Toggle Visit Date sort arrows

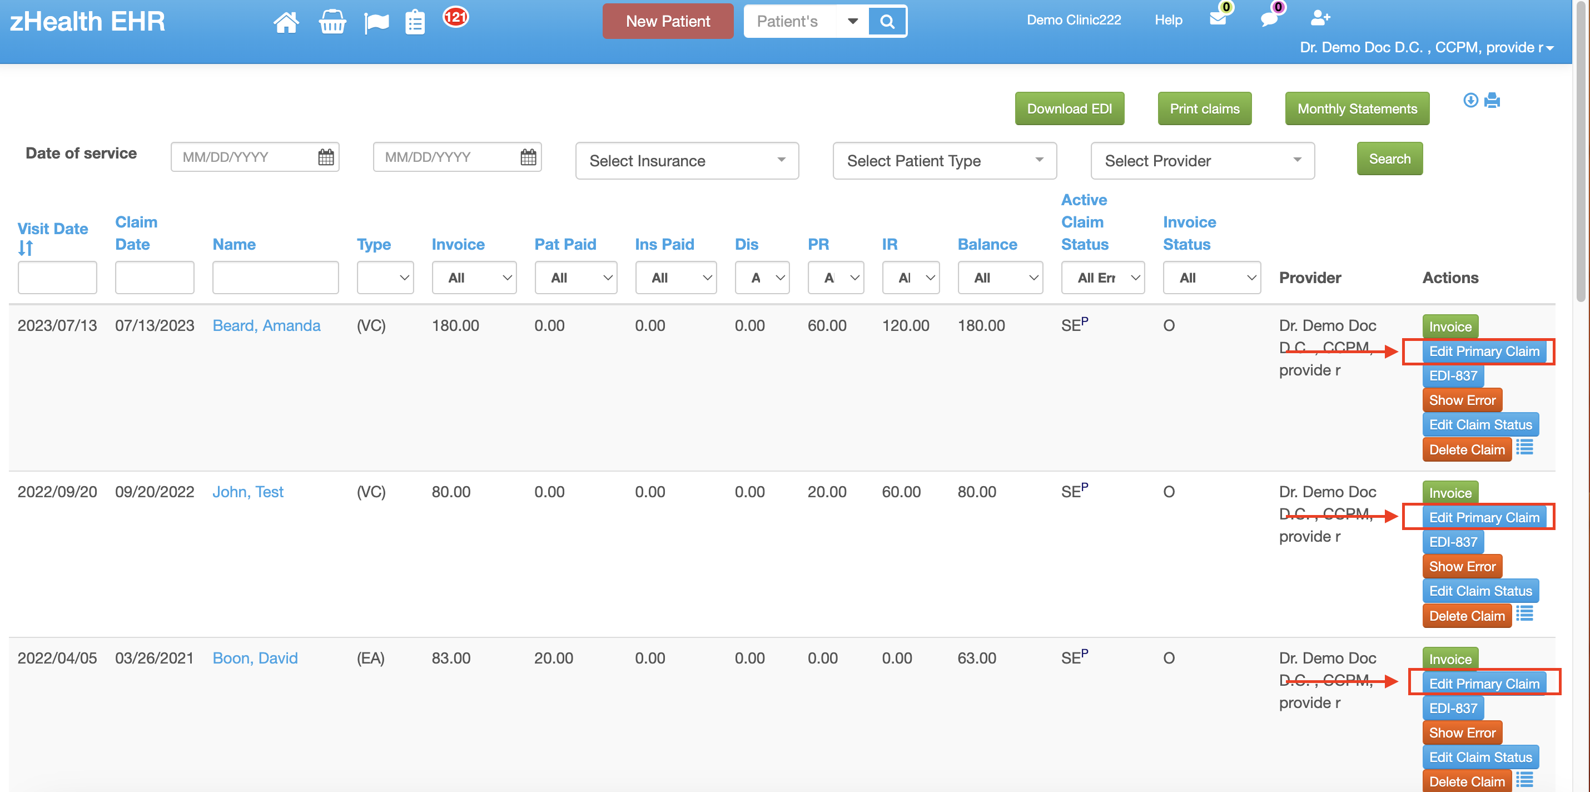26,248
